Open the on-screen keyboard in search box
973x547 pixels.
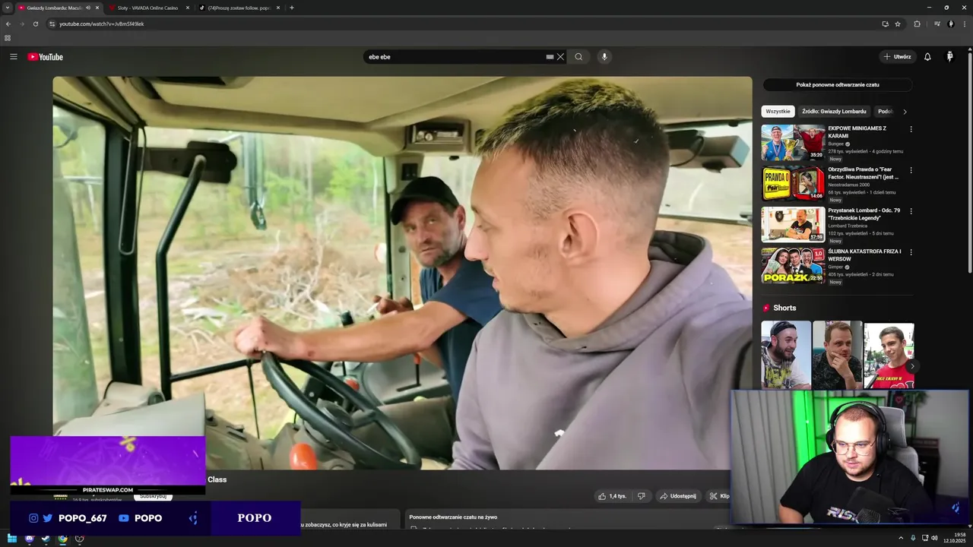pyautogui.click(x=550, y=57)
